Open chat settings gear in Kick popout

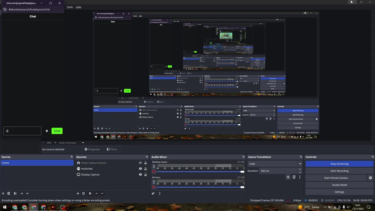coord(47,131)
